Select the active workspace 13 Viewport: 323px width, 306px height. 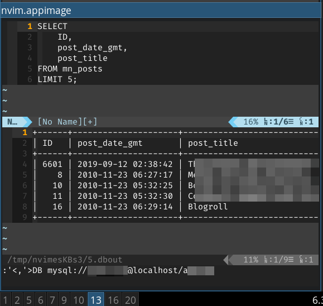tap(96, 300)
